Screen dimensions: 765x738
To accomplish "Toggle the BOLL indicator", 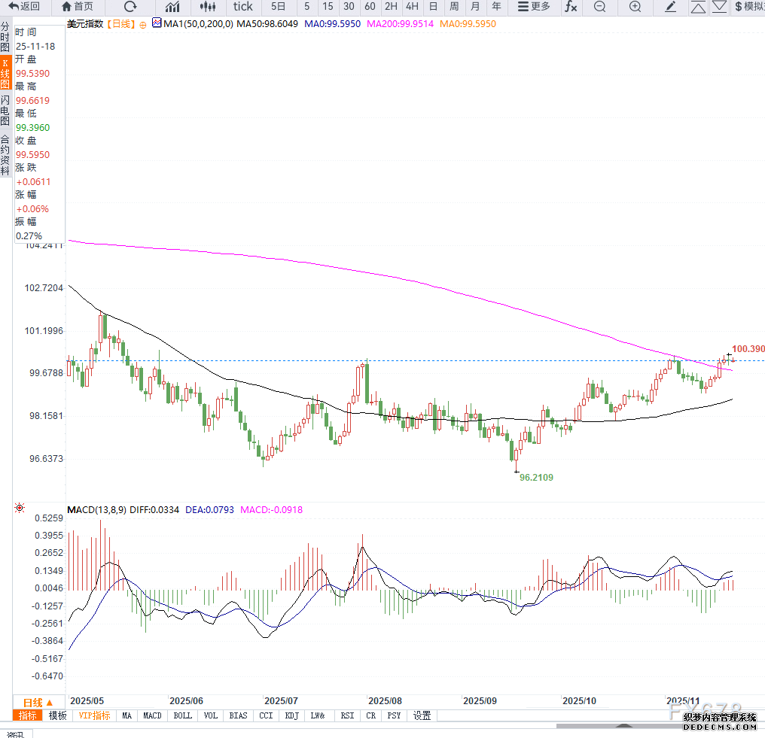I will [x=182, y=715].
